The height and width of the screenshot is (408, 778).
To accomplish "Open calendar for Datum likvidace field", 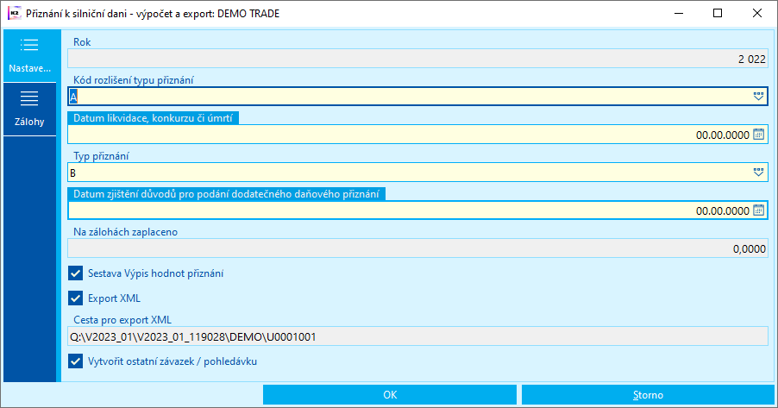I will 759,135.
